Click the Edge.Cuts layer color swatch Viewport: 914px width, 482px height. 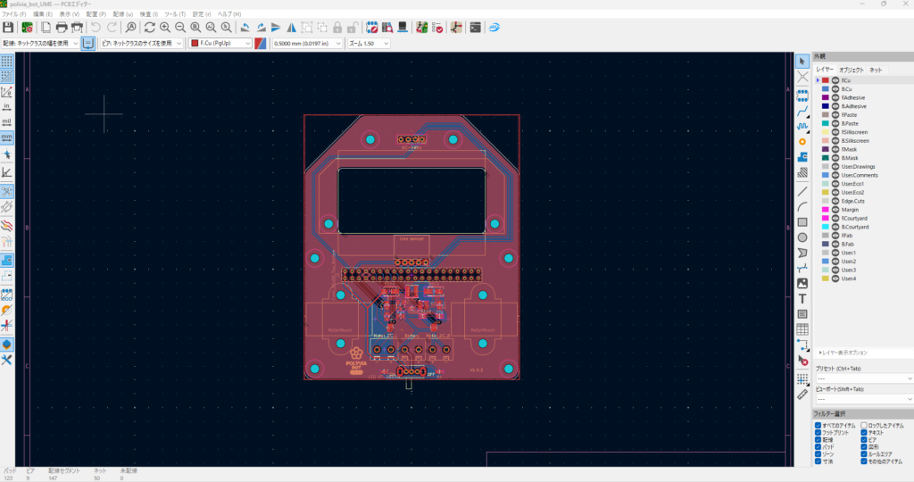[x=826, y=201]
